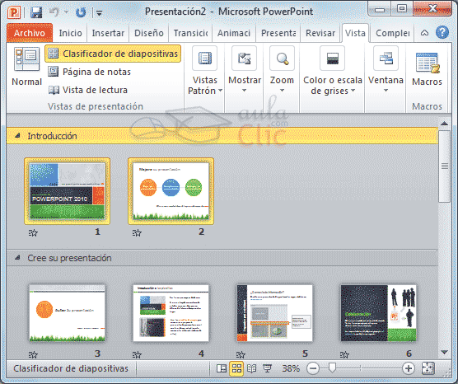Minimize the ribbon with the caret icon
This screenshot has width=458, height=384.
click(424, 33)
